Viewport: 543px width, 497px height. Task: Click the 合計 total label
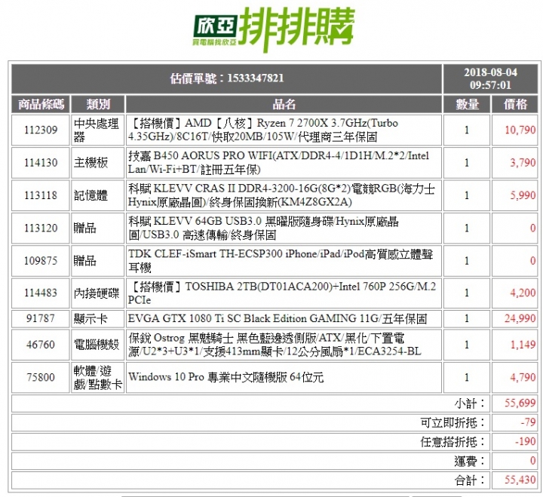click(470, 480)
